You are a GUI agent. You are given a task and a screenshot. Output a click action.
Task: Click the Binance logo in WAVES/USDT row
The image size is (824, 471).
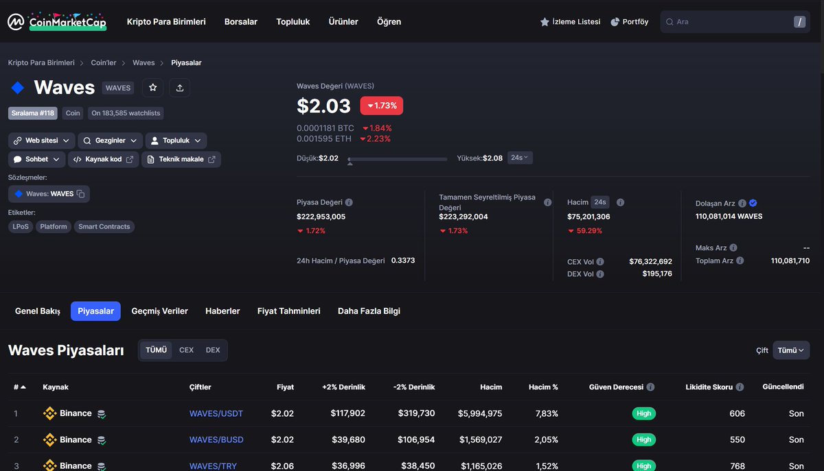(49, 413)
